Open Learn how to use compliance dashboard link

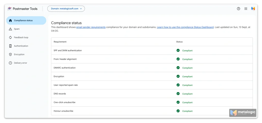(185, 27)
